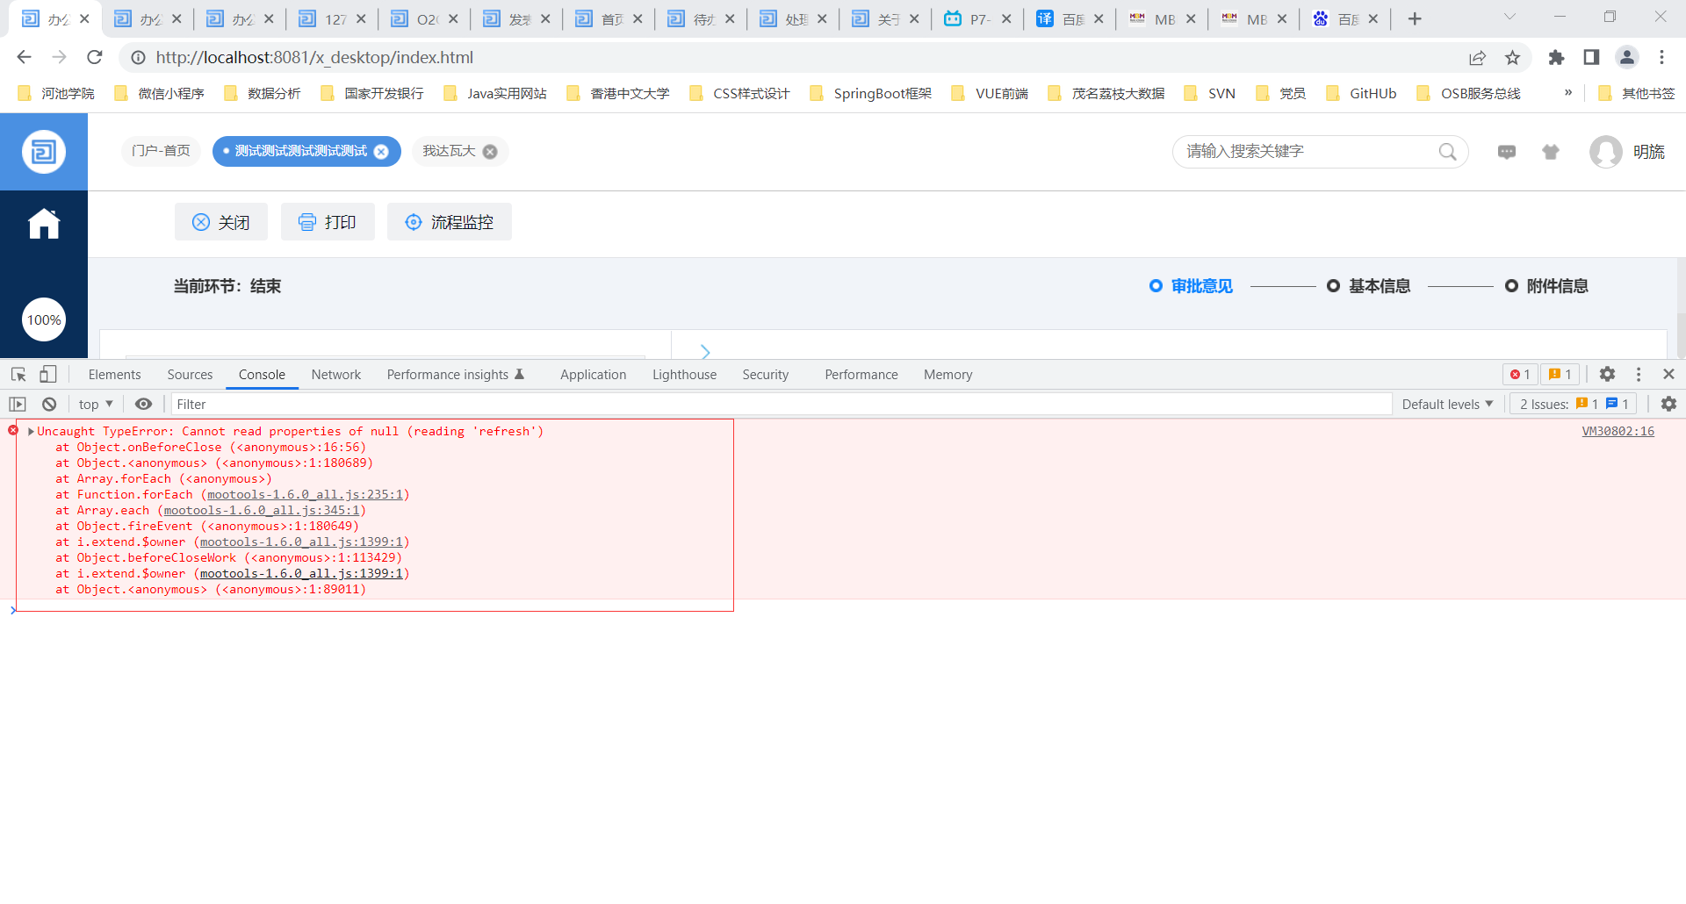Image resolution: width=1686 pixels, height=904 pixels.
Task: Open DevTools settings gear icon
Action: [x=1607, y=375]
